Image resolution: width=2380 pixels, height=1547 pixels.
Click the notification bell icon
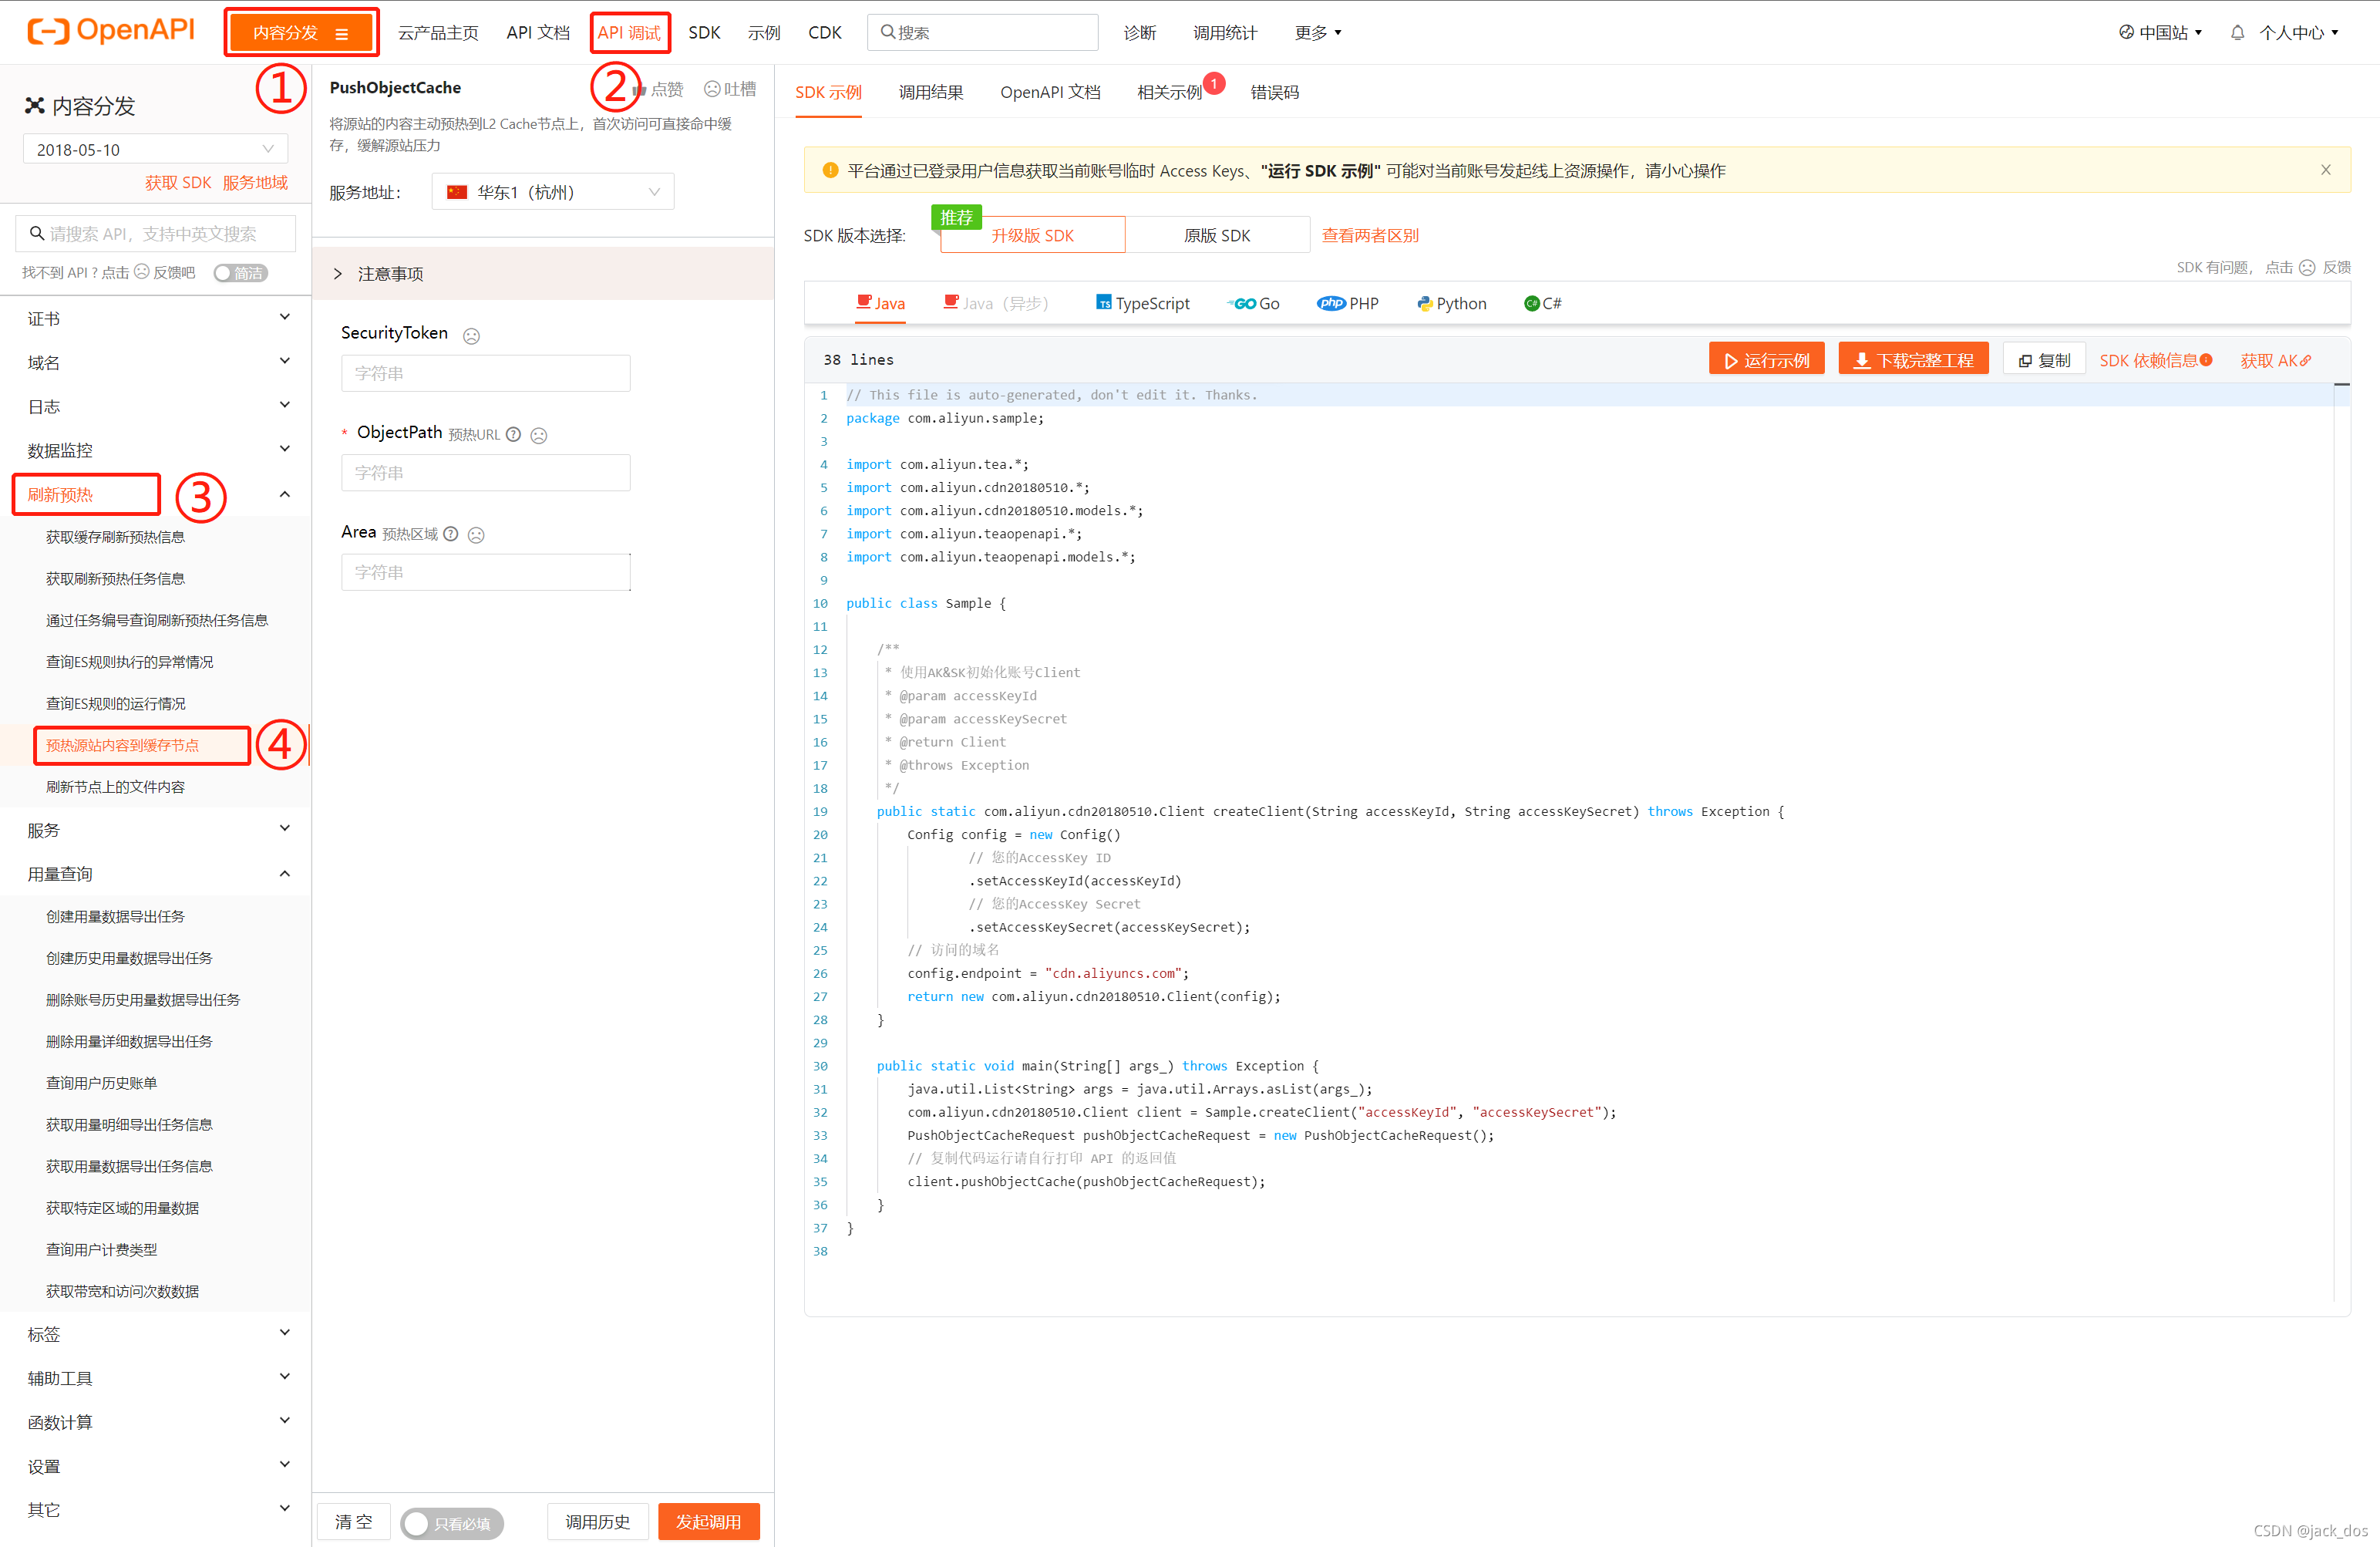(2237, 33)
